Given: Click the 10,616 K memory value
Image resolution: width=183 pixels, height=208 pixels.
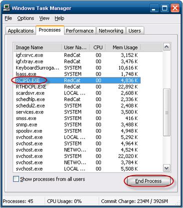Looking at the screenshot, I should click(x=128, y=68).
